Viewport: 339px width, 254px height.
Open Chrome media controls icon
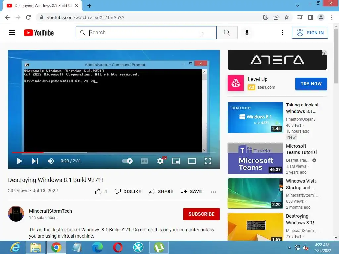(300, 17)
